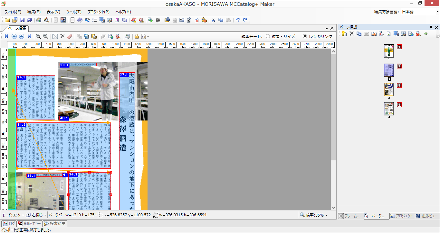Image resolution: width=440 pixels, height=233 pixels.
Task: Click the undo arrow icon
Action: pos(237,20)
